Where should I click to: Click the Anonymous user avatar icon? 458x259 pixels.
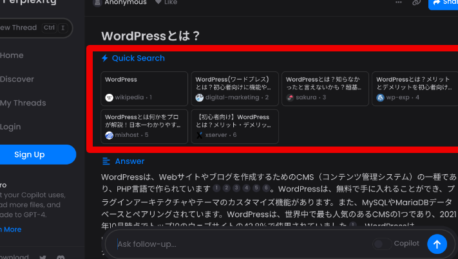pyautogui.click(x=97, y=3)
